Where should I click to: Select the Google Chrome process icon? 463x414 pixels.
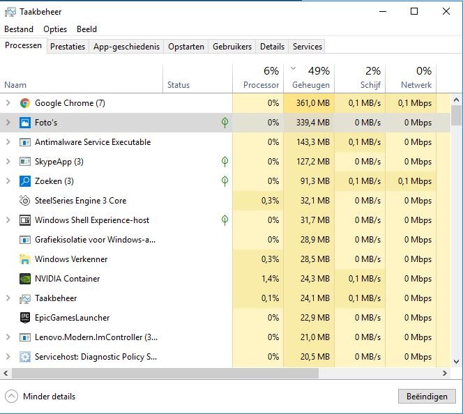pyautogui.click(x=25, y=103)
